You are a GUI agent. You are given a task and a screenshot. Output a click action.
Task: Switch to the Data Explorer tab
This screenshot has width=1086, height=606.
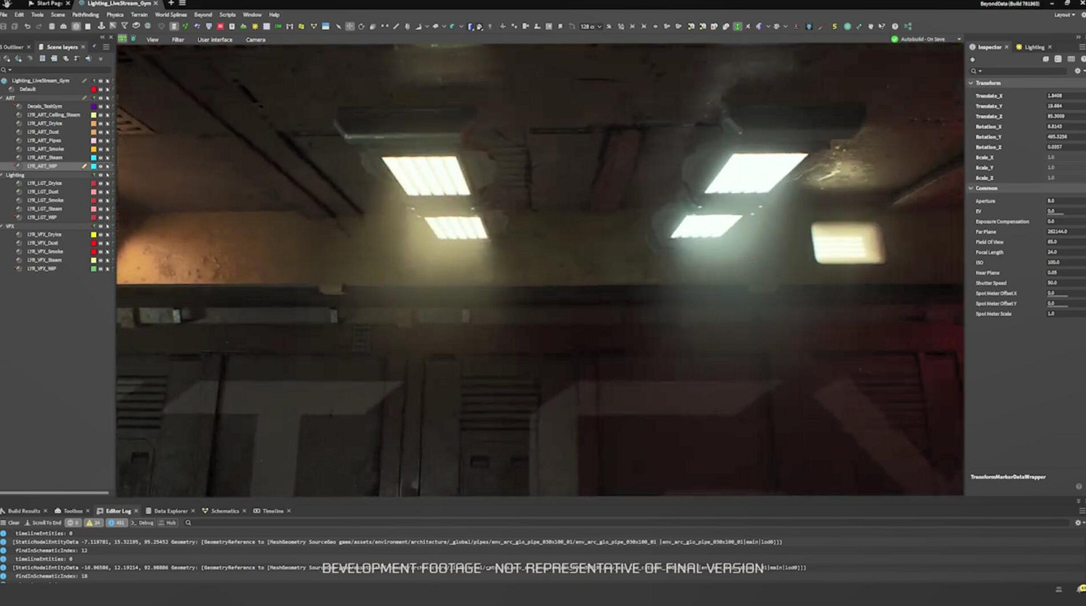pos(170,511)
